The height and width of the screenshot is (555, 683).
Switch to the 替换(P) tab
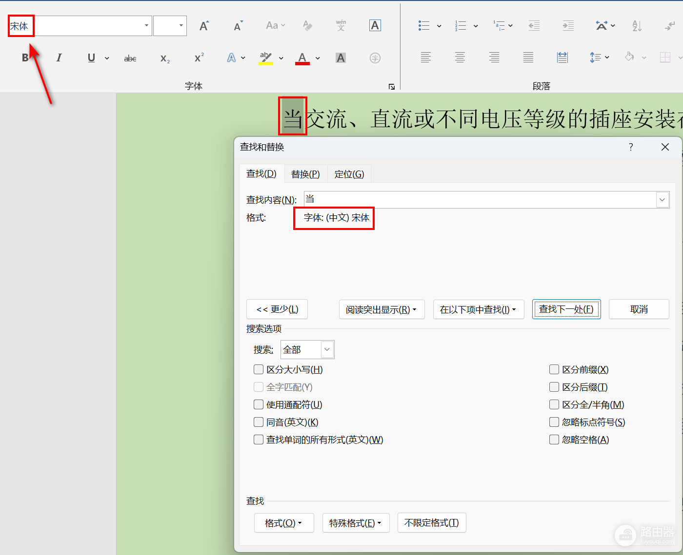[x=305, y=174]
